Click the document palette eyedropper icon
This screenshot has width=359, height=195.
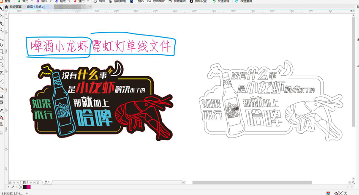pos(13,187)
